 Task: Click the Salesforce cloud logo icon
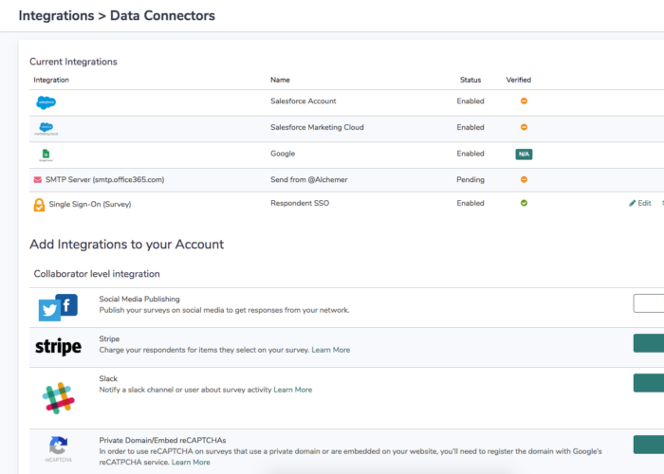[x=46, y=102]
